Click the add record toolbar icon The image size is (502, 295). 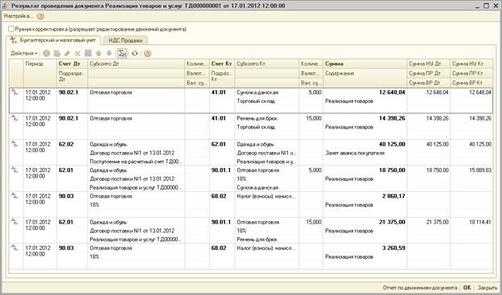click(47, 53)
